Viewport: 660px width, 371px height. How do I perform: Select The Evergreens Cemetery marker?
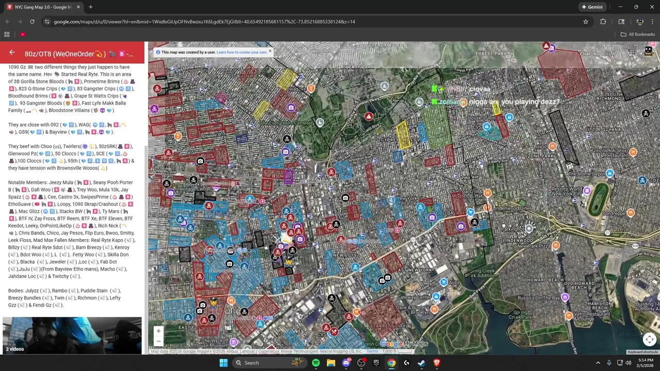tap(320, 123)
